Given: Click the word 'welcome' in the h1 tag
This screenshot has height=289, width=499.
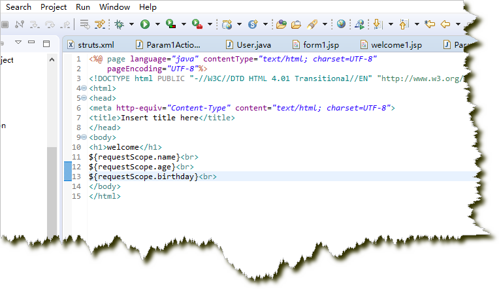Looking at the screenshot, I should click(x=123, y=147).
